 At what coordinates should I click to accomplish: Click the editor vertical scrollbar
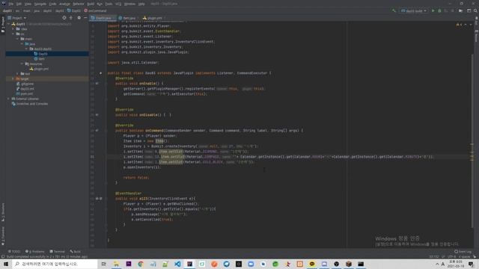coord(472,140)
